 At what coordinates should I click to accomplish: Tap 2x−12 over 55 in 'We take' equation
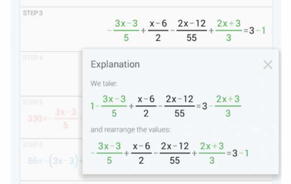[179, 106]
